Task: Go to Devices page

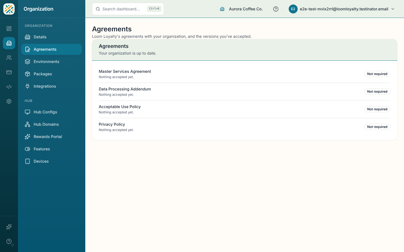Action: (x=52, y=161)
